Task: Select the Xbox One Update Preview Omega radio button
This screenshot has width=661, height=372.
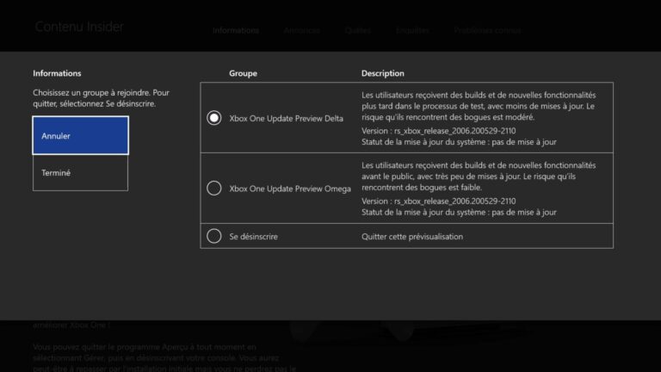Action: 214,188
